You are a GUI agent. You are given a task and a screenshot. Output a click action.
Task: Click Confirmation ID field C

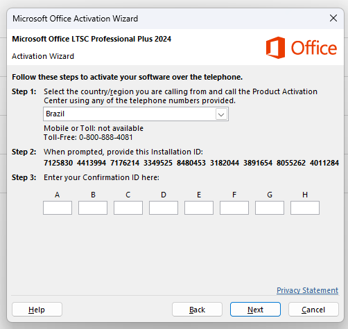(128, 208)
